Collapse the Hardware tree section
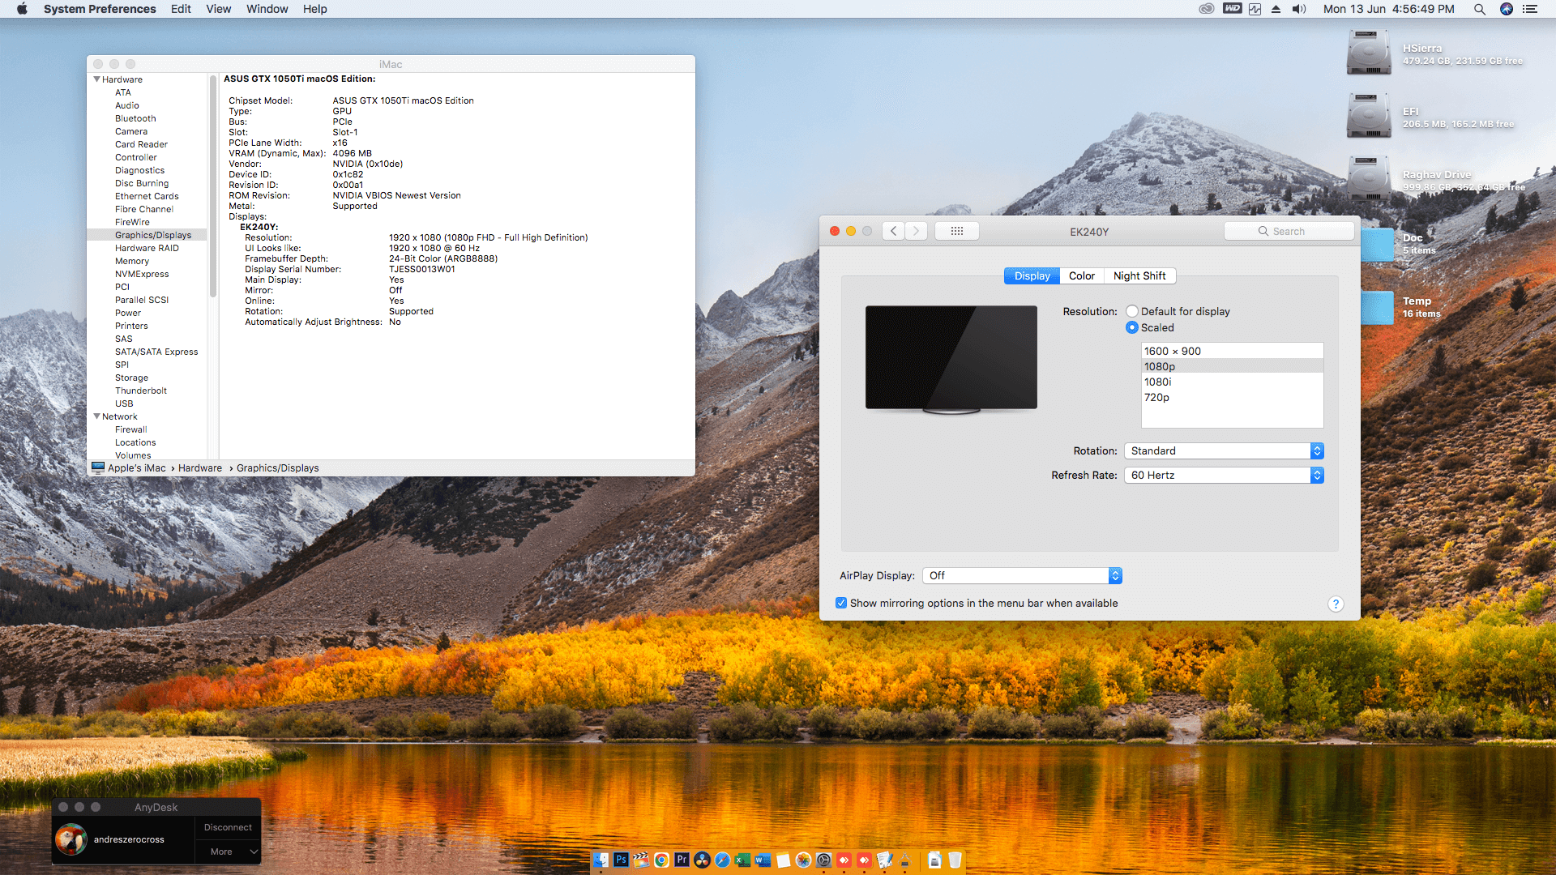The width and height of the screenshot is (1556, 875). click(97, 79)
